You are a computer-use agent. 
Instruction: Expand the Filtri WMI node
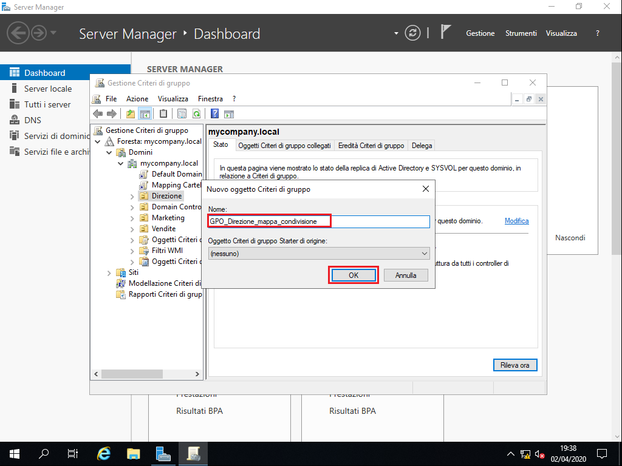[x=132, y=251]
